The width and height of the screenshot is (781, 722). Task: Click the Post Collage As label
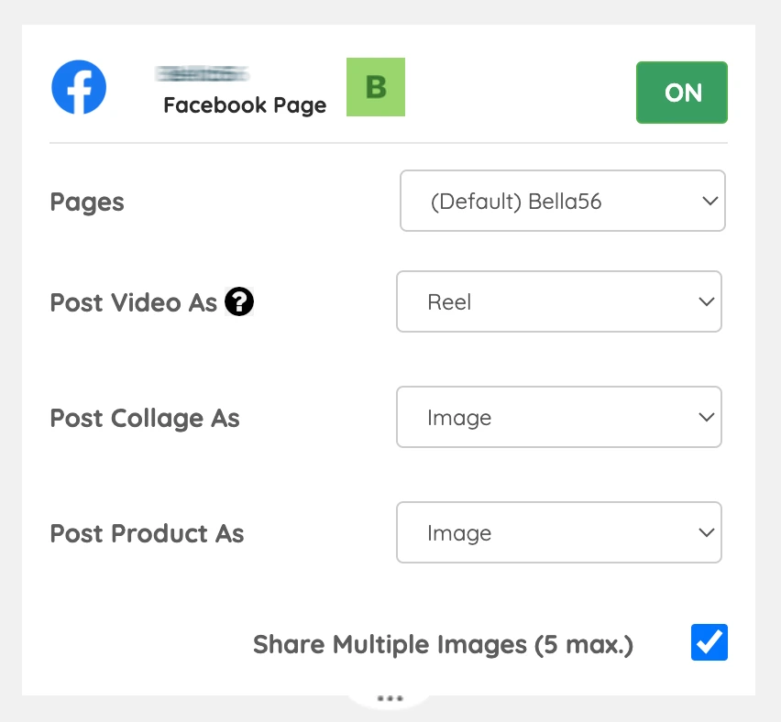pyautogui.click(x=145, y=418)
